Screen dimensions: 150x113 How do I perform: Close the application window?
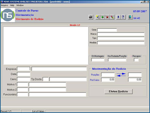point(148,2)
